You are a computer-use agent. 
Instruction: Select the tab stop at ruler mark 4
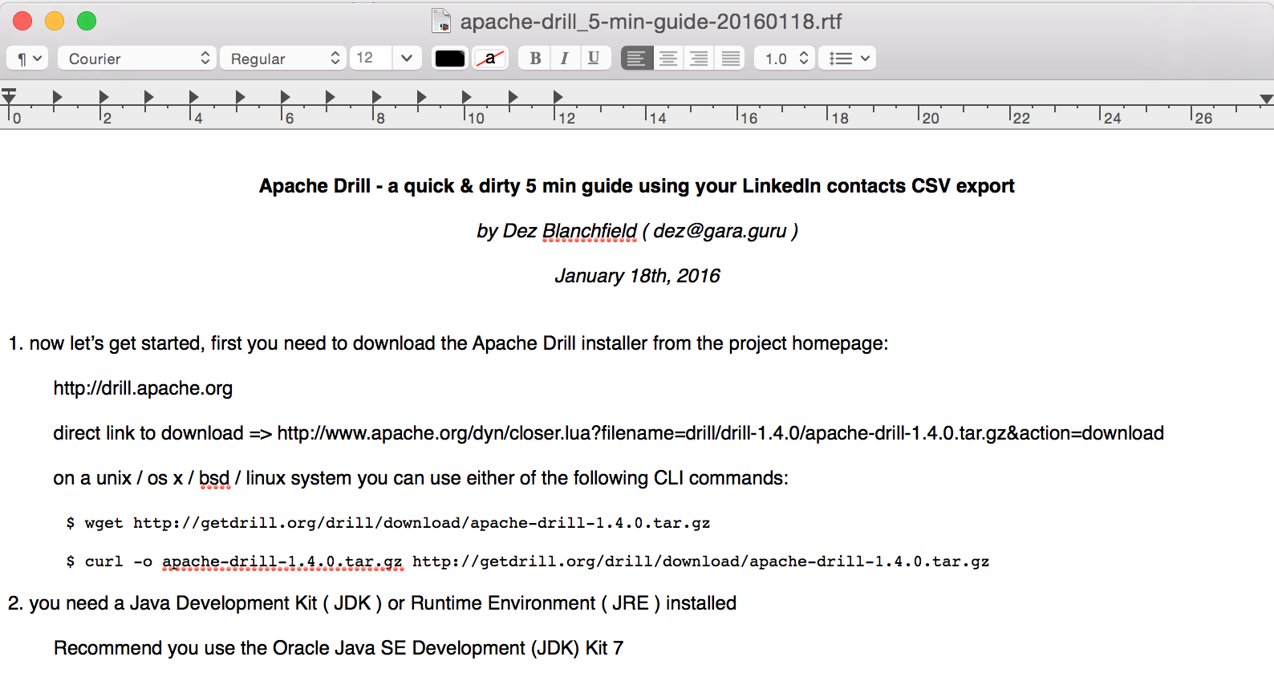pyautogui.click(x=193, y=97)
